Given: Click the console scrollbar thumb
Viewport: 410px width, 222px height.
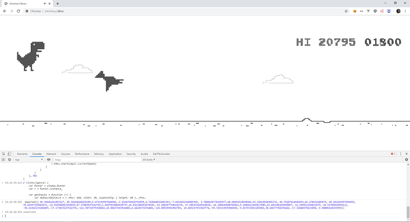Looking at the screenshot, I should click(x=408, y=212).
